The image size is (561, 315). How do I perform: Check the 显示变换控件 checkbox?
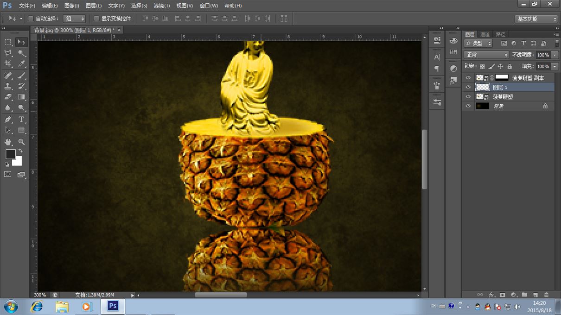[x=96, y=19]
